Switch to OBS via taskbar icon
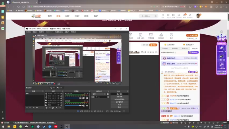Viewport: 229px width, 129px height. coord(67,126)
